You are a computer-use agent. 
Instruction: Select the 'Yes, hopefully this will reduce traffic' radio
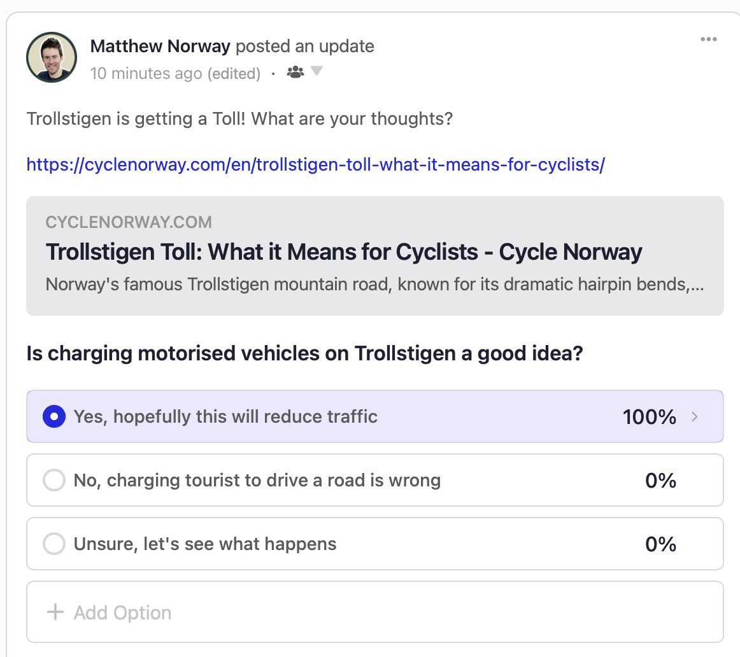[x=54, y=416]
